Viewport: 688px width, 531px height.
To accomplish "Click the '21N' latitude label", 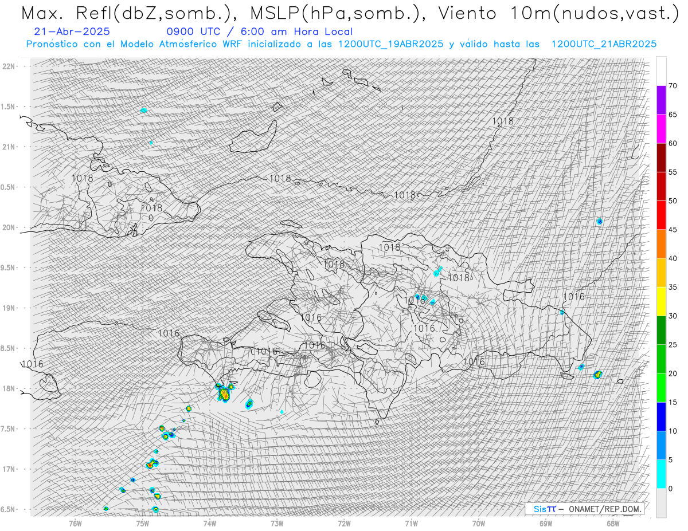I will [8, 147].
